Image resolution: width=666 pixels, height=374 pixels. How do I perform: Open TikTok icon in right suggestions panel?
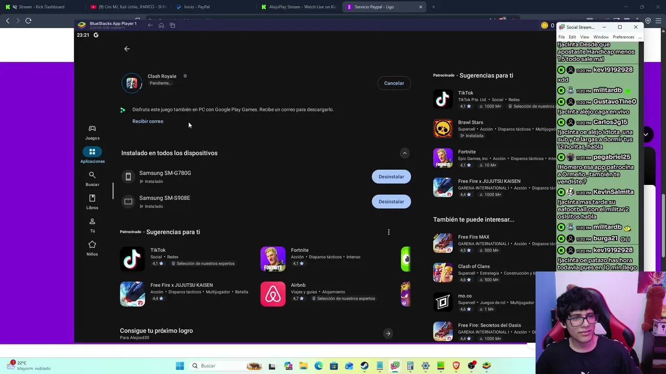(443, 99)
